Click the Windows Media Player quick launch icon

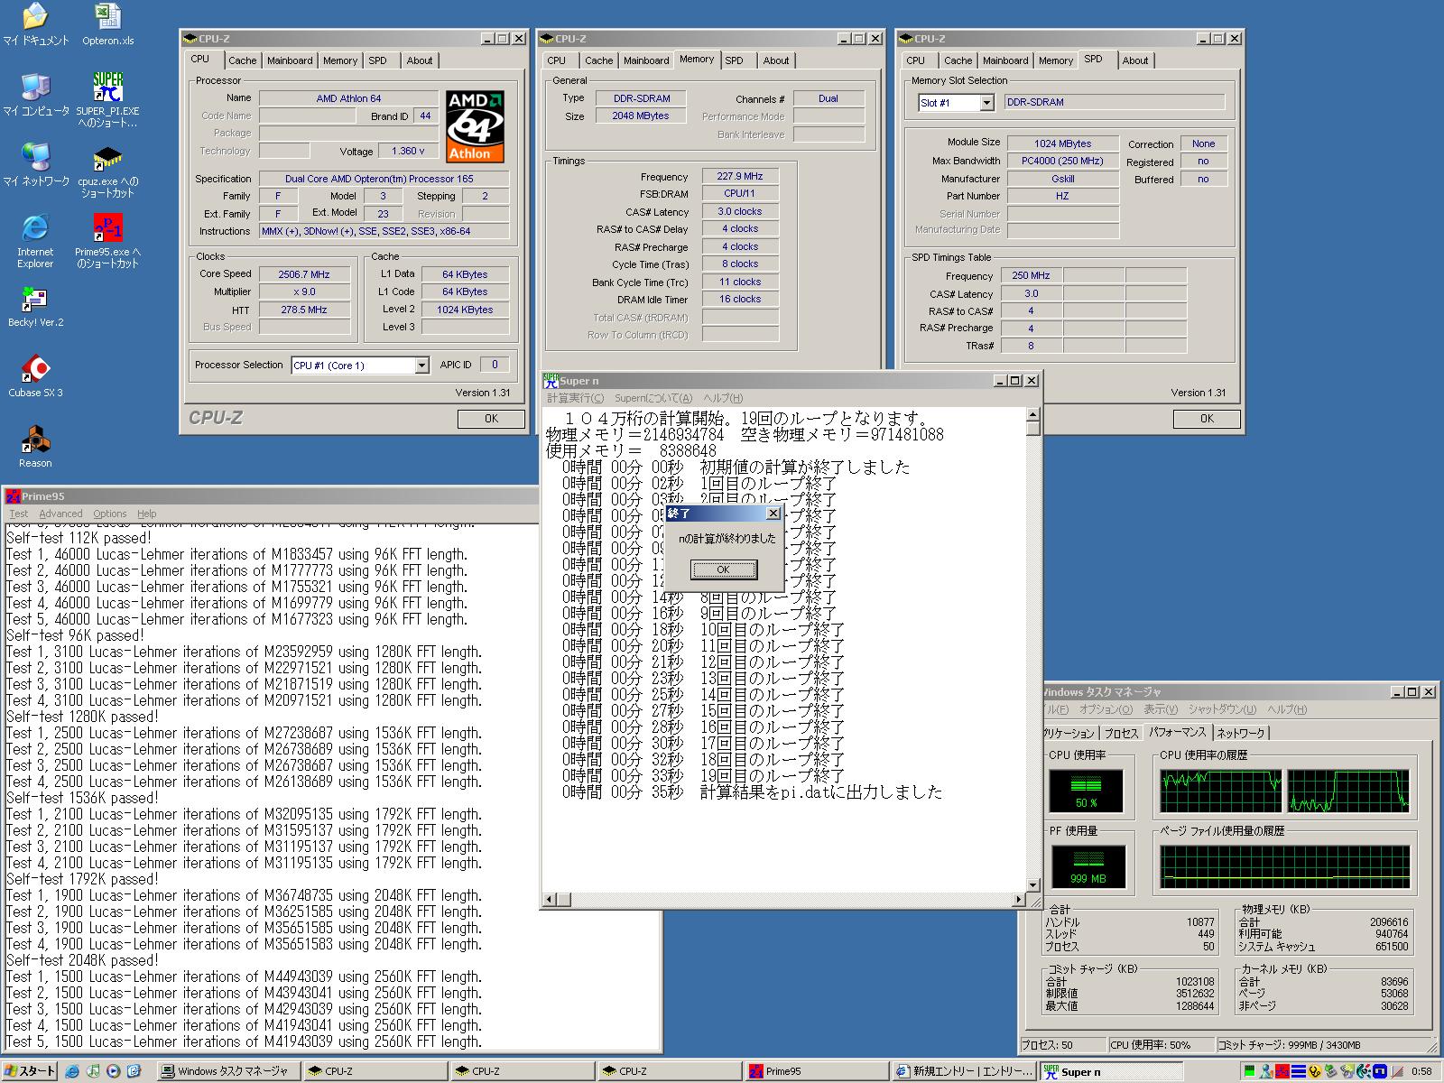114,1071
